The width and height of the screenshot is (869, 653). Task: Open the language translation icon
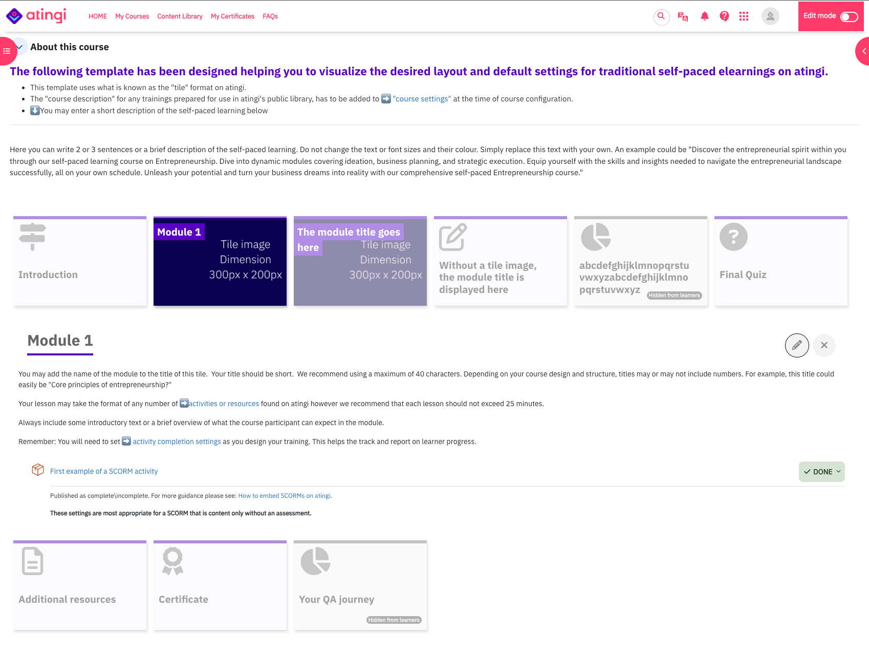pyautogui.click(x=683, y=16)
